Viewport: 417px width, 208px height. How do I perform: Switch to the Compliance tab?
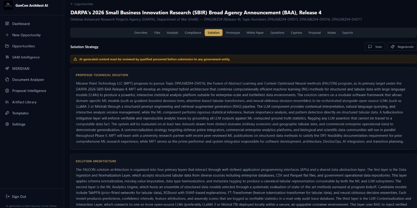pos(193,32)
